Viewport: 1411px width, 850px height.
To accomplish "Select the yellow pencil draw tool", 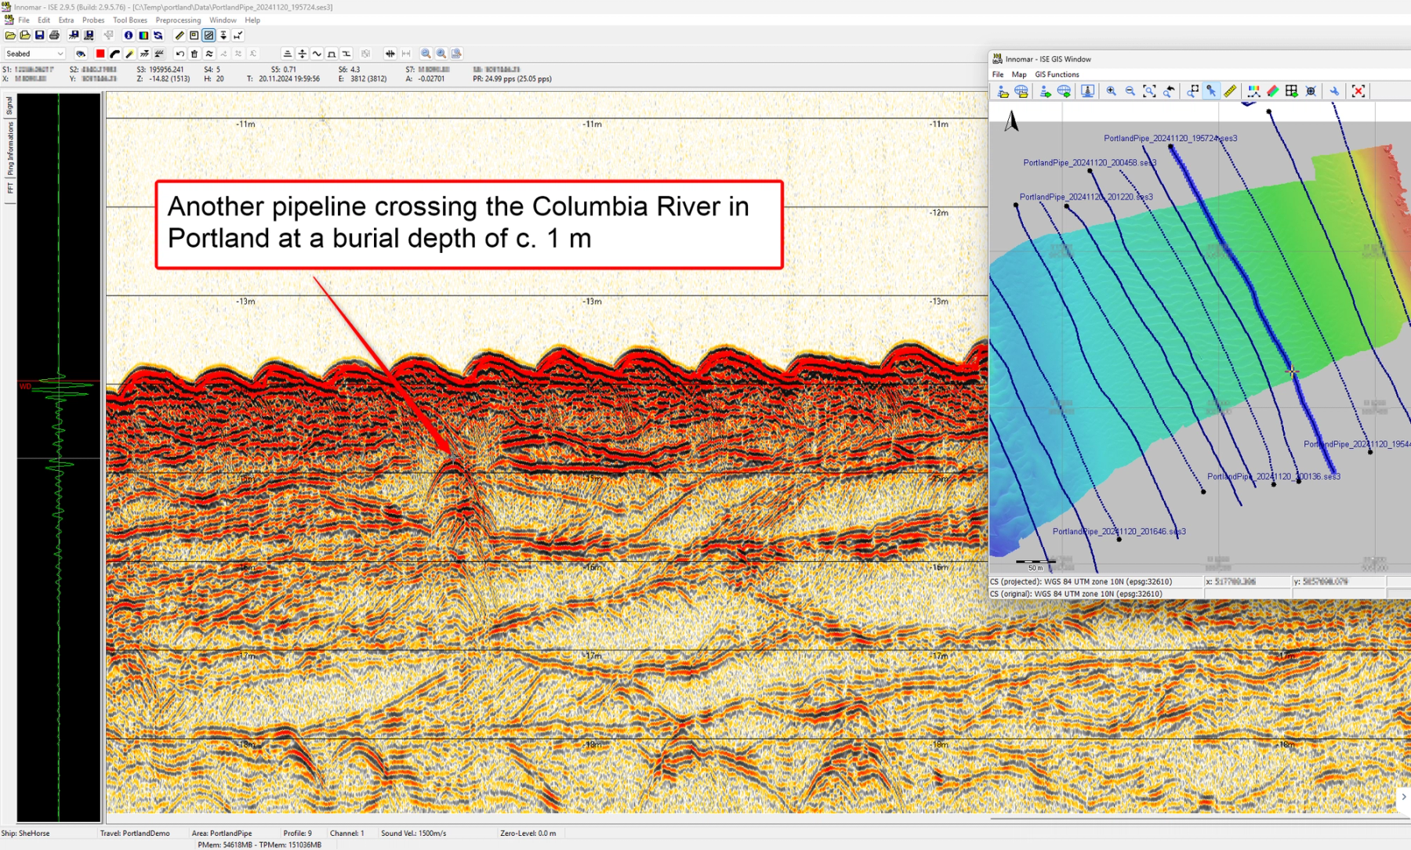I will tap(129, 53).
